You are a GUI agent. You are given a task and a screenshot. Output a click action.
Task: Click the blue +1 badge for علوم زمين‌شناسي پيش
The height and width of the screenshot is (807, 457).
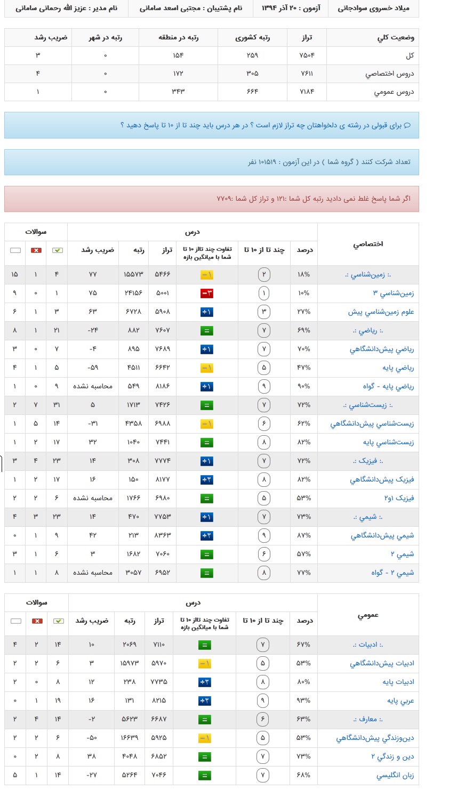point(207,312)
